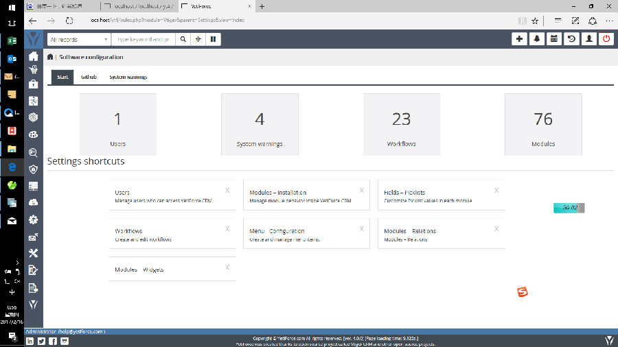
Task: Remove Modules – Installation shortcut with X
Action: 362,191
